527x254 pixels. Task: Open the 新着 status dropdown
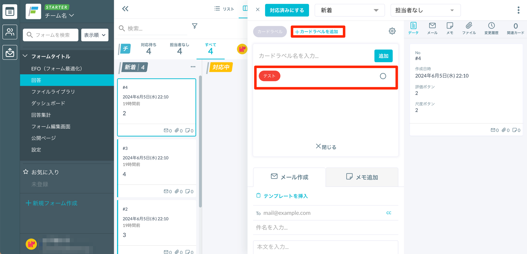coord(350,10)
